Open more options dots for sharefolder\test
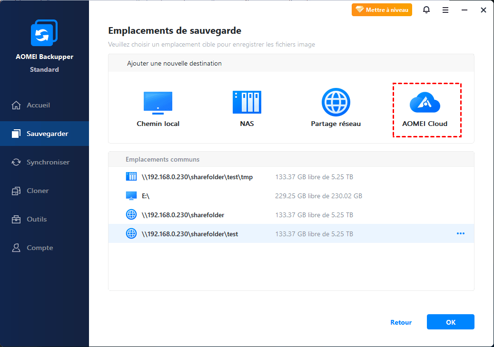The image size is (494, 347). pos(461,233)
